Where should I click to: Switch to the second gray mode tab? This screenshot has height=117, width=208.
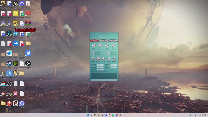104,41
